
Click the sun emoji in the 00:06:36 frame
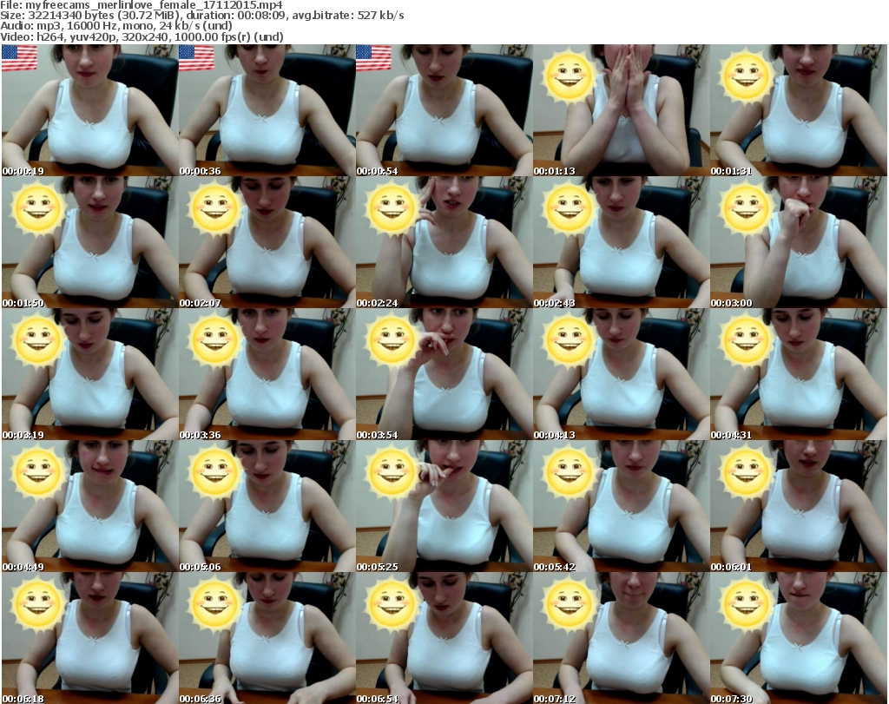click(214, 605)
